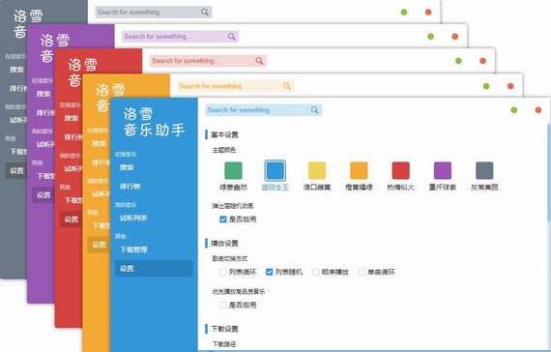The height and width of the screenshot is (352, 551).
Task: Choose the purple theme color swatch
Action: 443,170
